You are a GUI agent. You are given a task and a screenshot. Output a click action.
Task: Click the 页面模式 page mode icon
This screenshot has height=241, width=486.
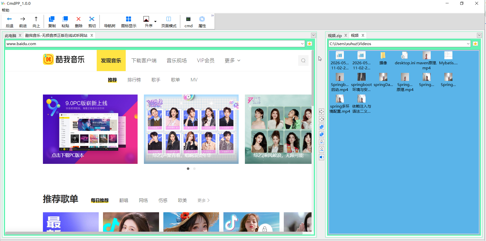click(169, 22)
